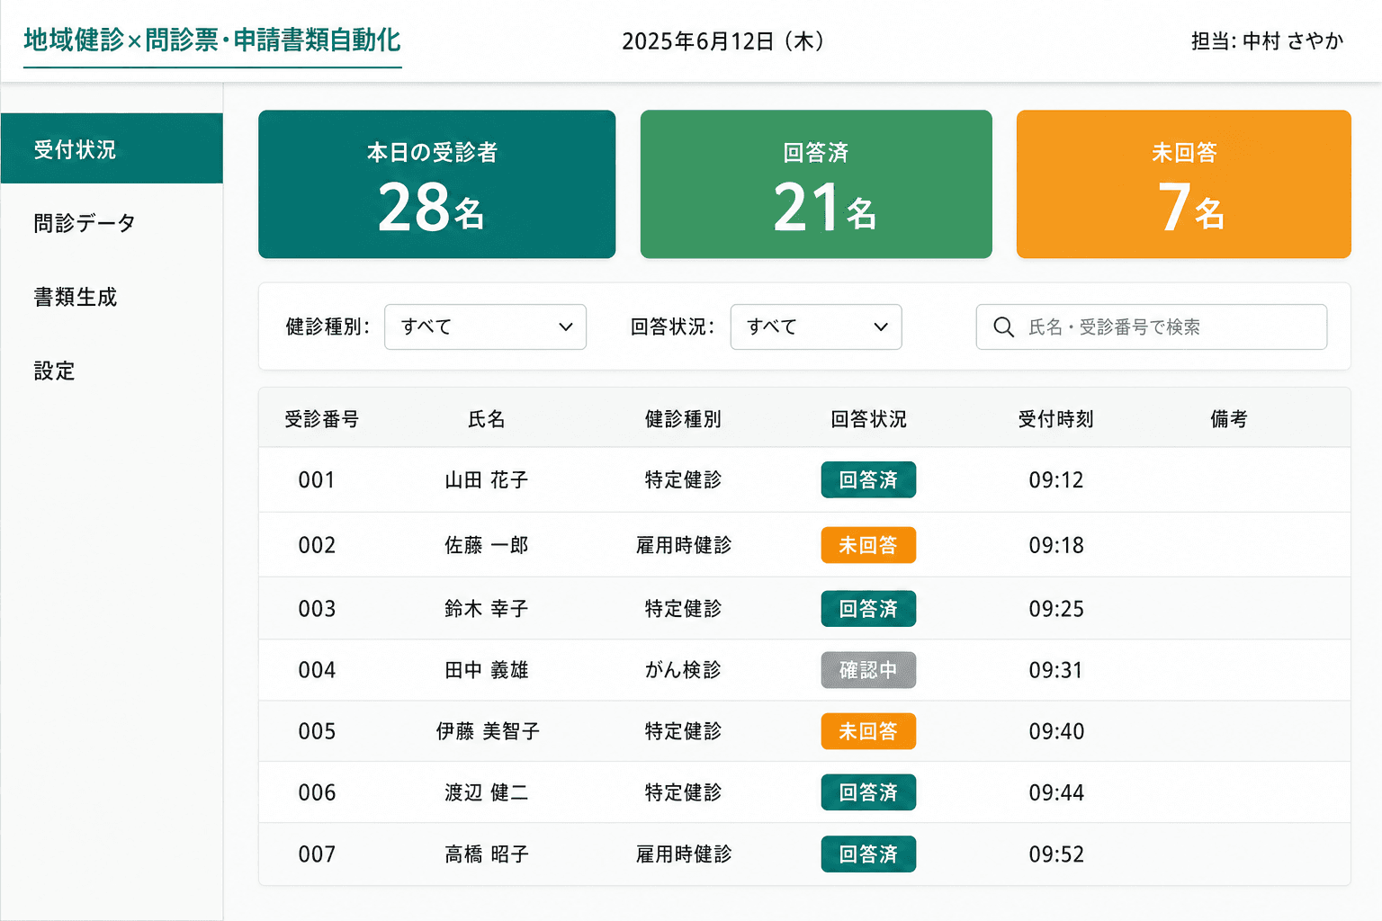
Task: Click the 備考 column header
Action: [1229, 419]
